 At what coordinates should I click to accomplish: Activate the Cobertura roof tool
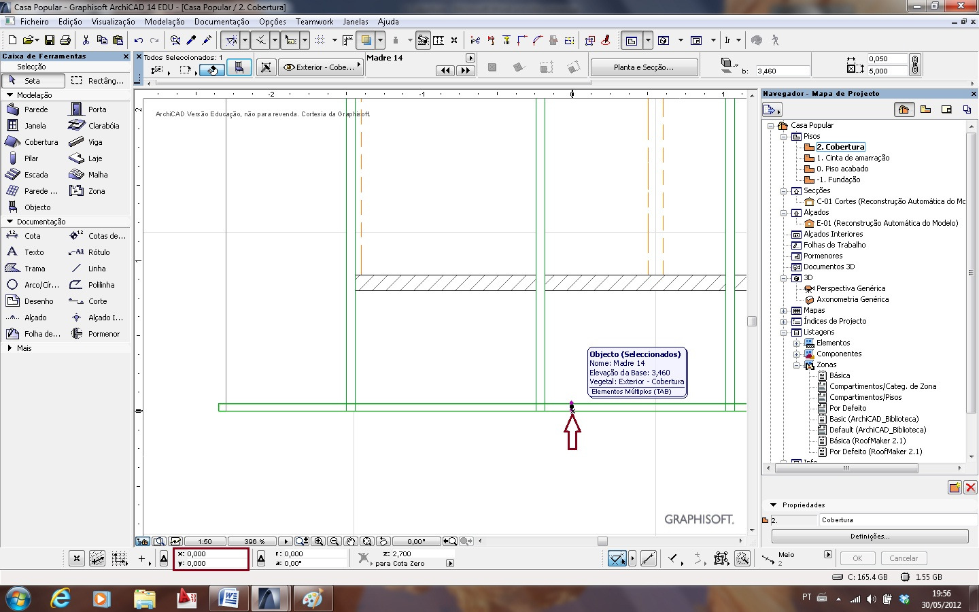[x=33, y=142]
